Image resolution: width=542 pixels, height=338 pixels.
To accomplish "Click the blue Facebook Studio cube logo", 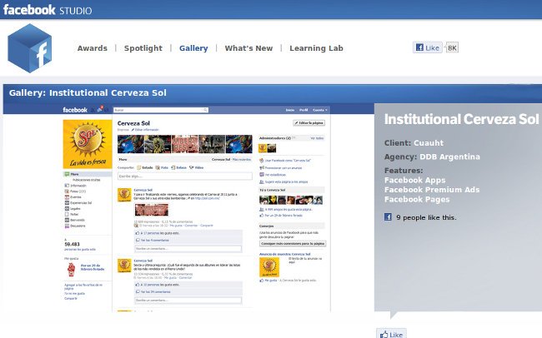I will [30, 47].
